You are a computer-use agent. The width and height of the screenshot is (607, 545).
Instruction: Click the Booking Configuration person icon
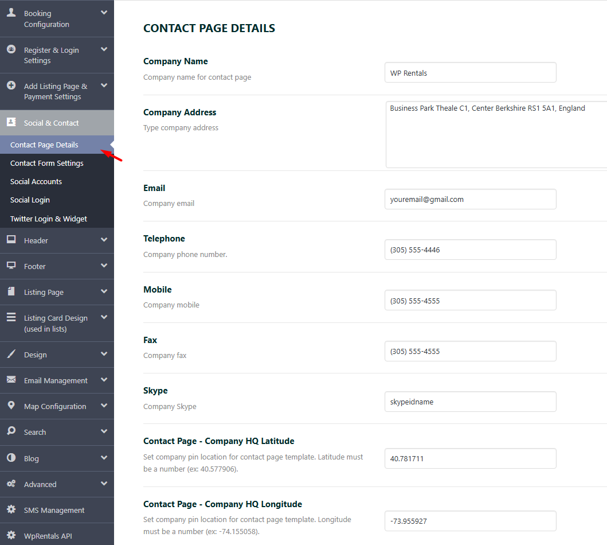11,13
